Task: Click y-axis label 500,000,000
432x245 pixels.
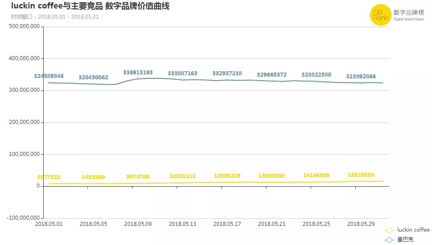Action: (x=24, y=26)
